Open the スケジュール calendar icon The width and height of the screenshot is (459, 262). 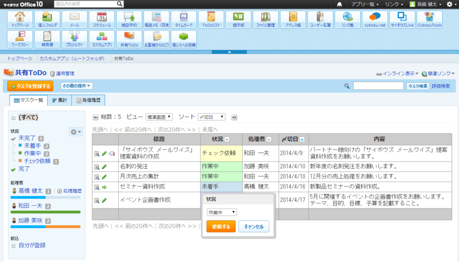point(101,19)
